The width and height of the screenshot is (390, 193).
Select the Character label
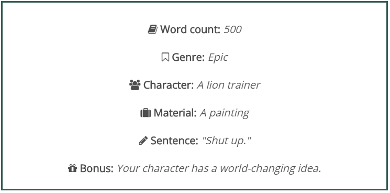pos(169,85)
